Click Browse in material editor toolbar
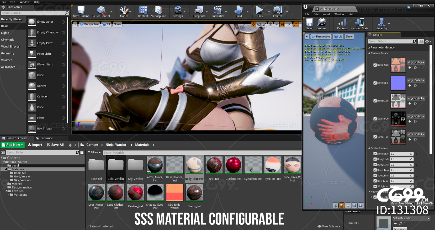The image size is (435, 230). coord(321,24)
